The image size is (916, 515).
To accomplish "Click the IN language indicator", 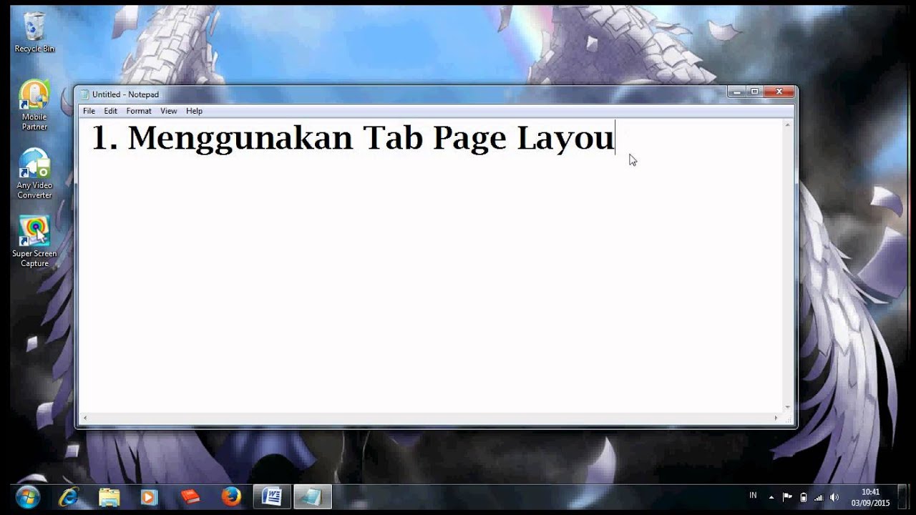I will (x=753, y=496).
